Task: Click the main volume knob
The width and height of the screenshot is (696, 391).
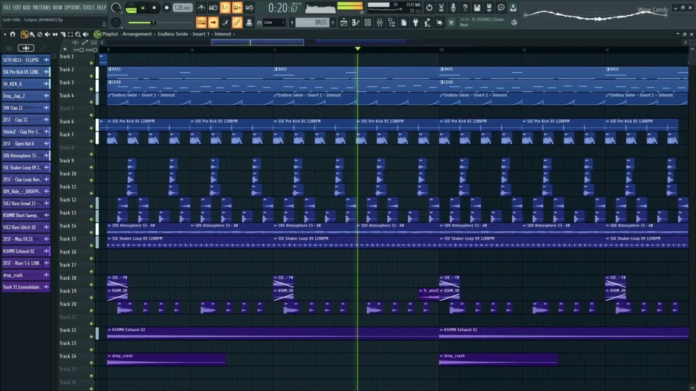Action: (x=115, y=8)
